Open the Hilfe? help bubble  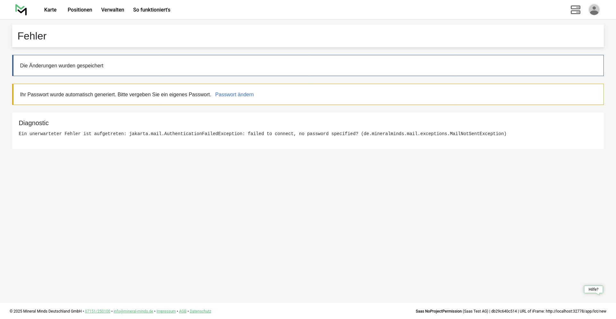pos(593,289)
